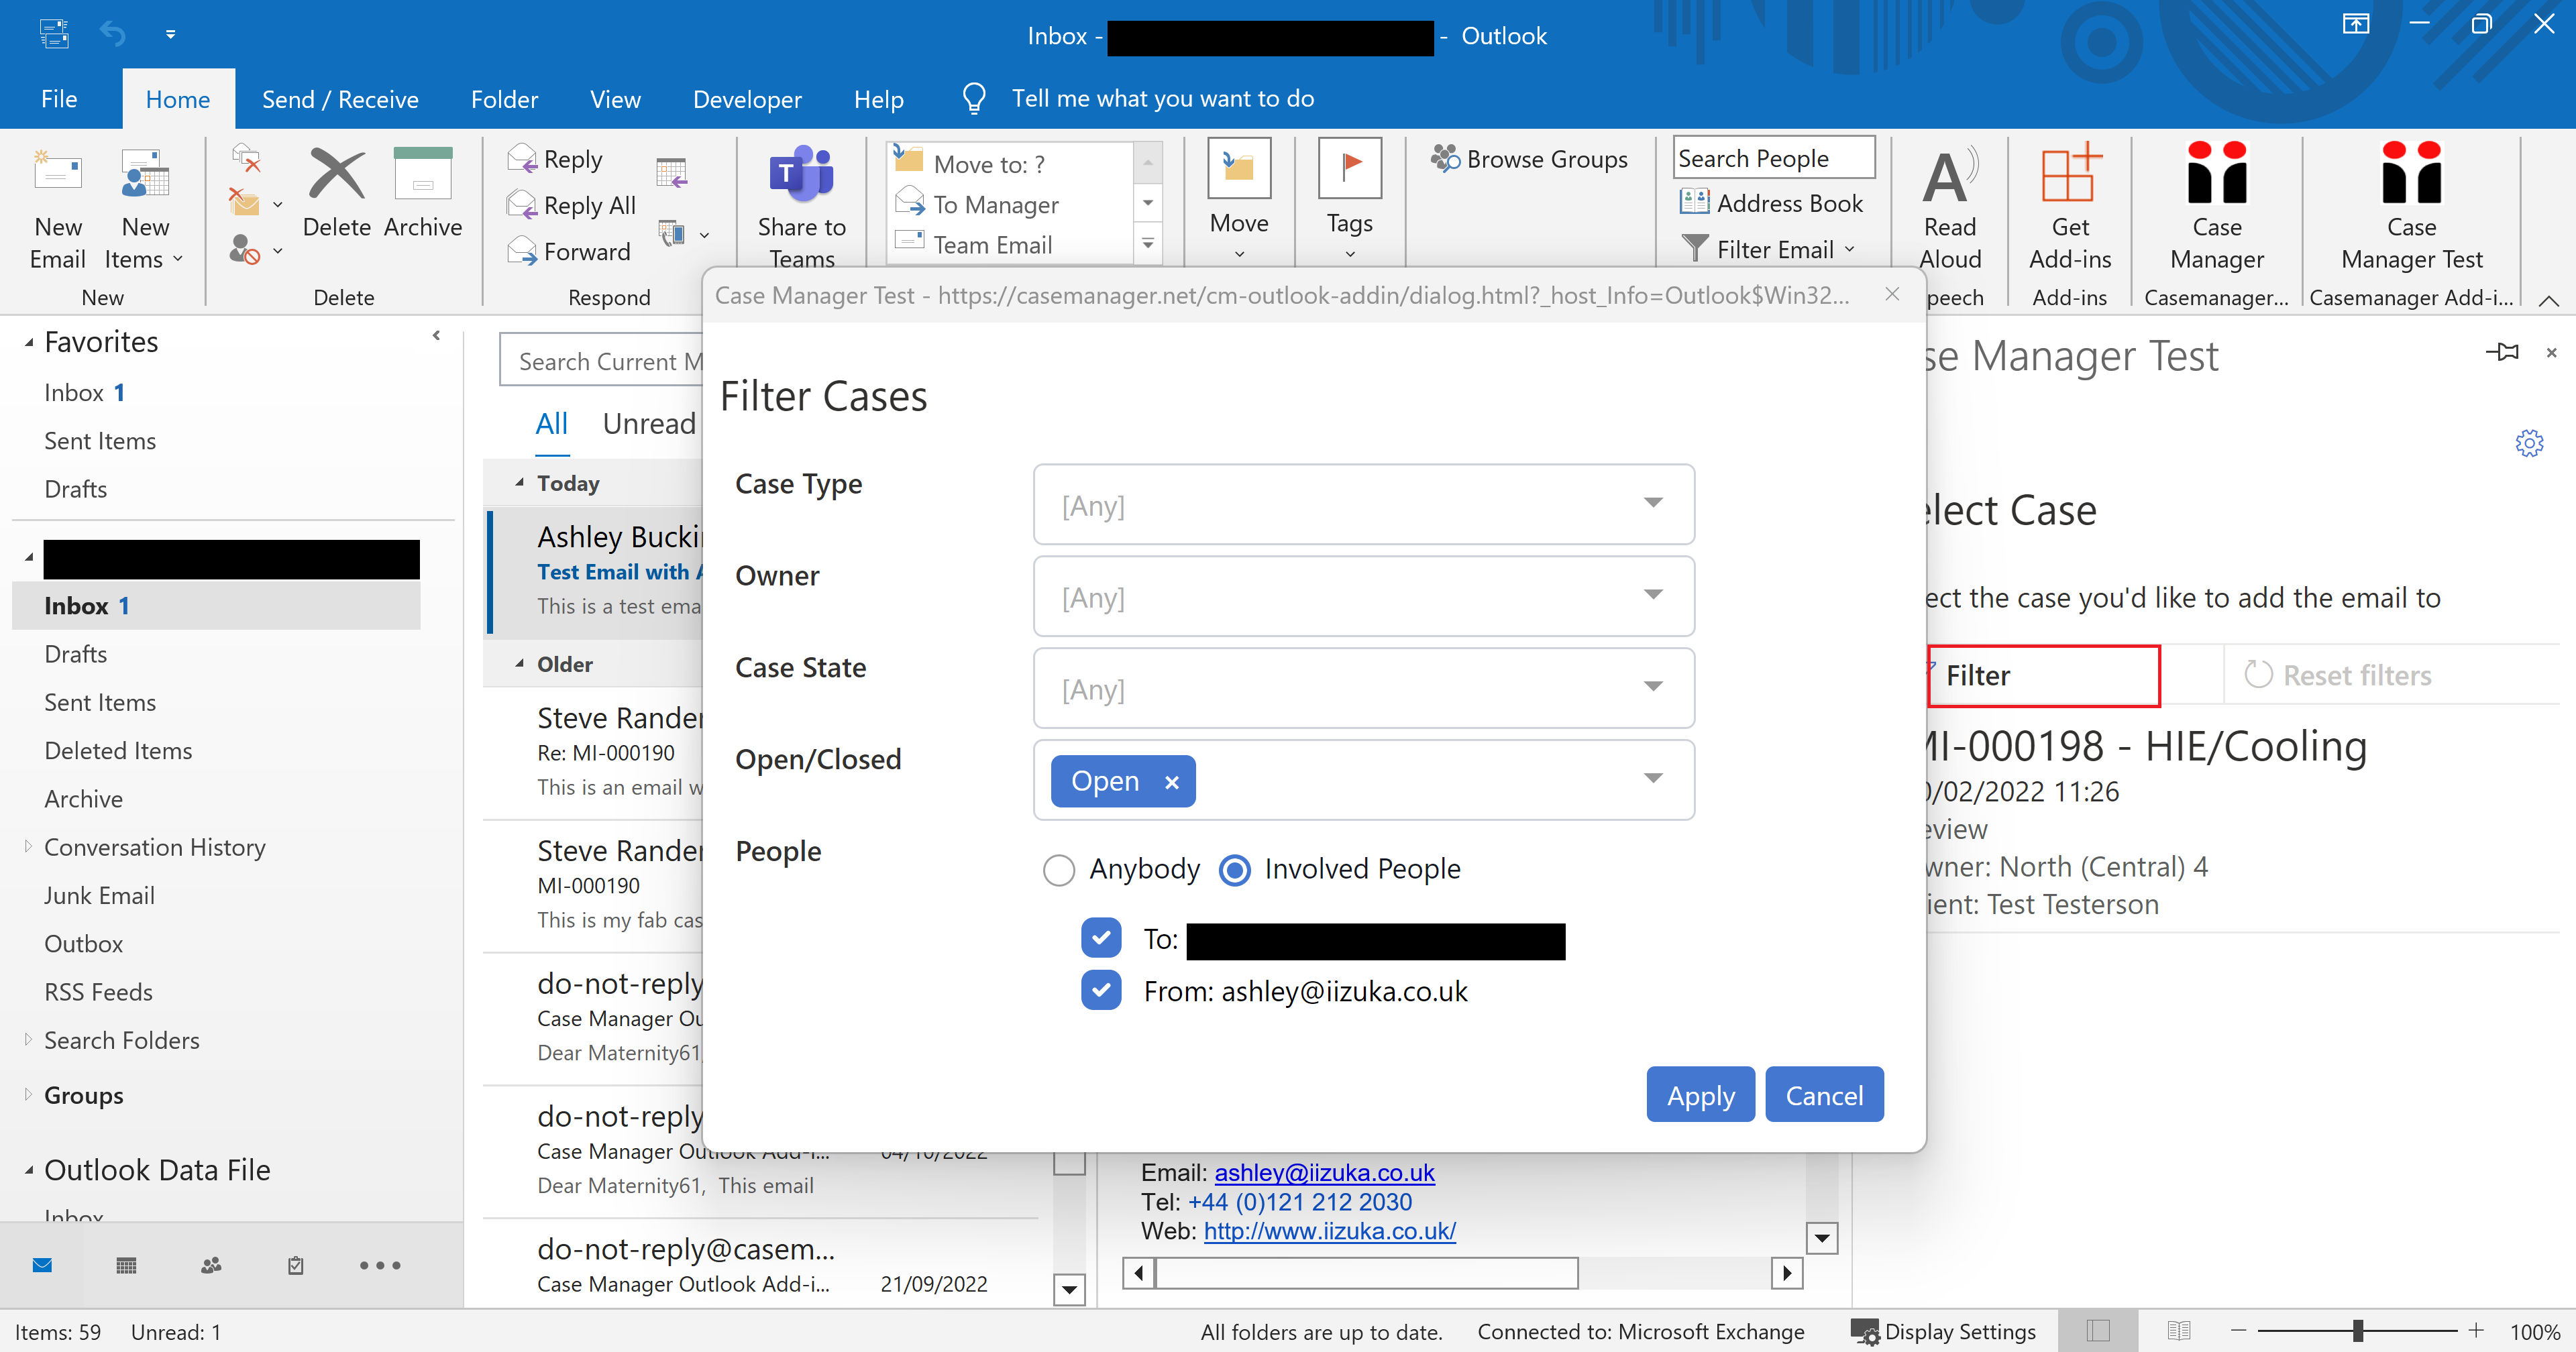The image size is (2576, 1352).
Task: Open the ashley@iizuka.co.uk email link
Action: 1324,1172
